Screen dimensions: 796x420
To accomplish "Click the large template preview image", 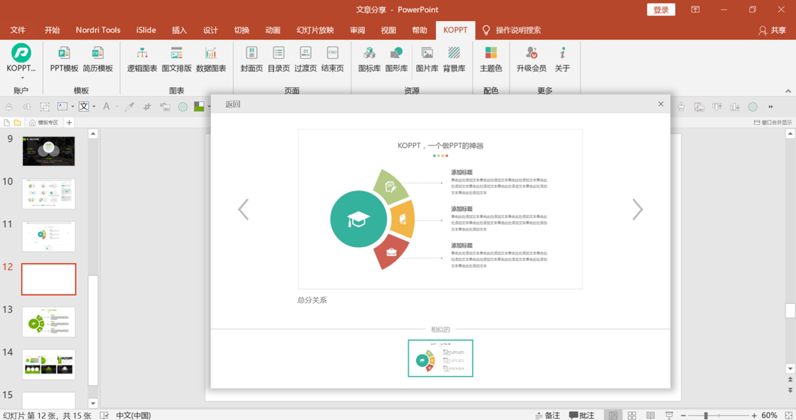I will pos(440,209).
